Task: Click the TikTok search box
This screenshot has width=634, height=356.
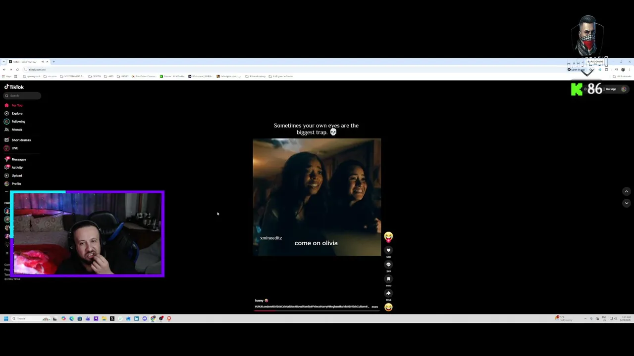Action: (x=23, y=95)
